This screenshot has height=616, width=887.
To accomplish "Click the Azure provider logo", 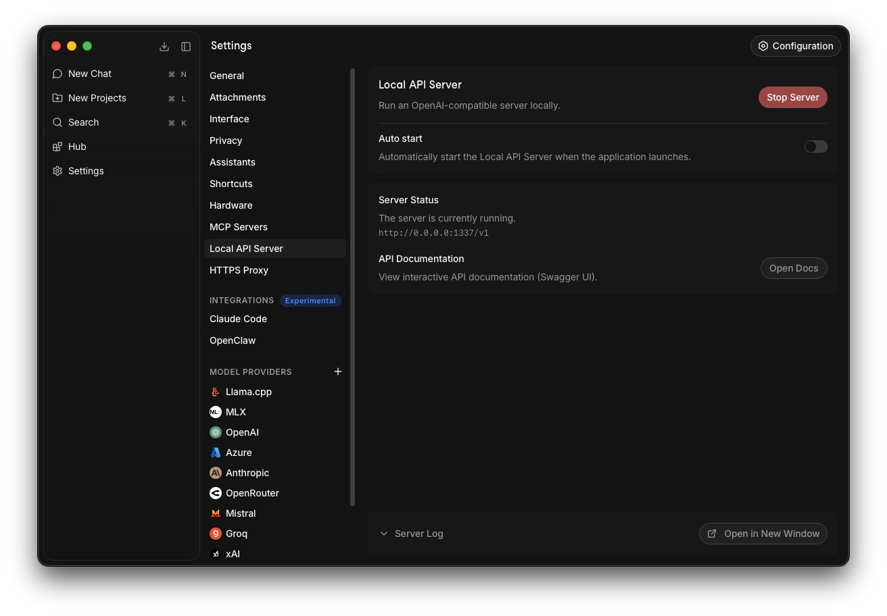I will pyautogui.click(x=216, y=453).
